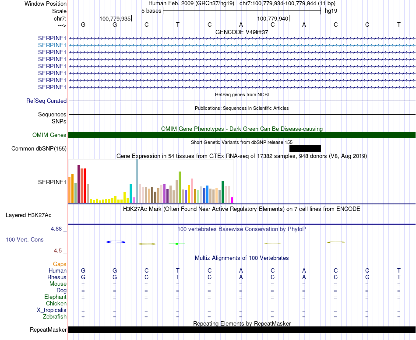Click the OMIM Genes track label
416x340 pixels.
coord(49,135)
